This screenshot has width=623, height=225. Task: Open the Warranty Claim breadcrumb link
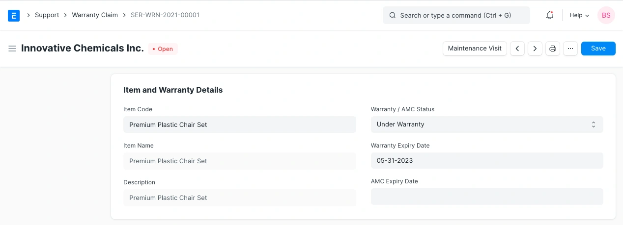coord(95,15)
